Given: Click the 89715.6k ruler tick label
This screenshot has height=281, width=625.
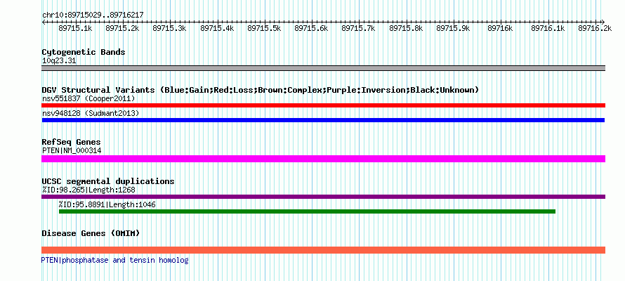Looking at the screenshot, I should (x=311, y=28).
